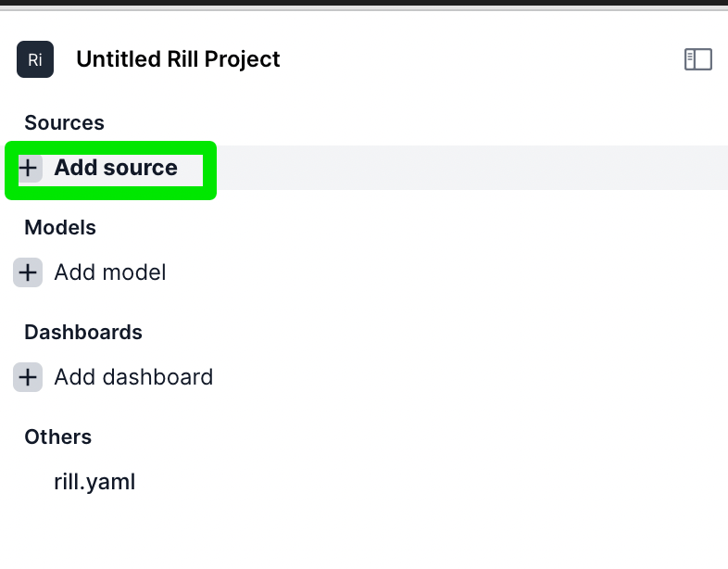
Task: Collapse the Dashboards section header
Action: coord(83,332)
